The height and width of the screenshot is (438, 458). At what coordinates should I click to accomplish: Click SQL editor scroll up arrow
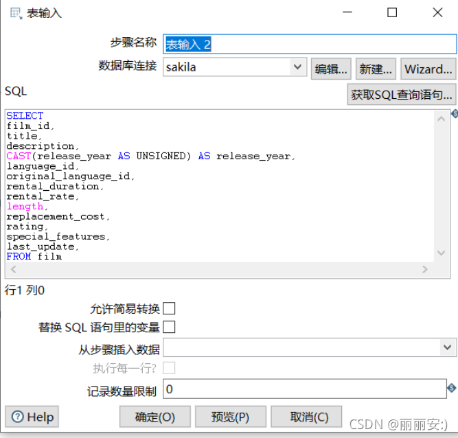[x=442, y=119]
